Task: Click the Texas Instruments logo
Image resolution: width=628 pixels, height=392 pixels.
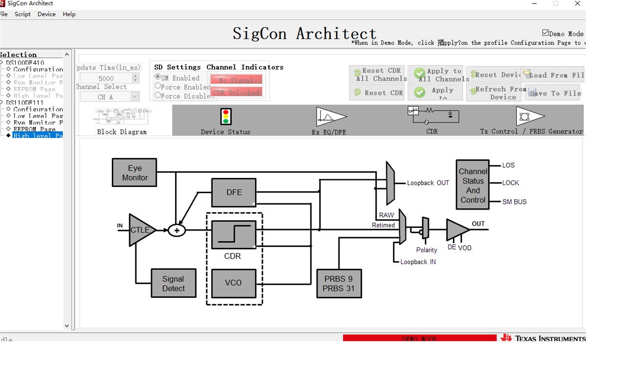Action: point(543,338)
